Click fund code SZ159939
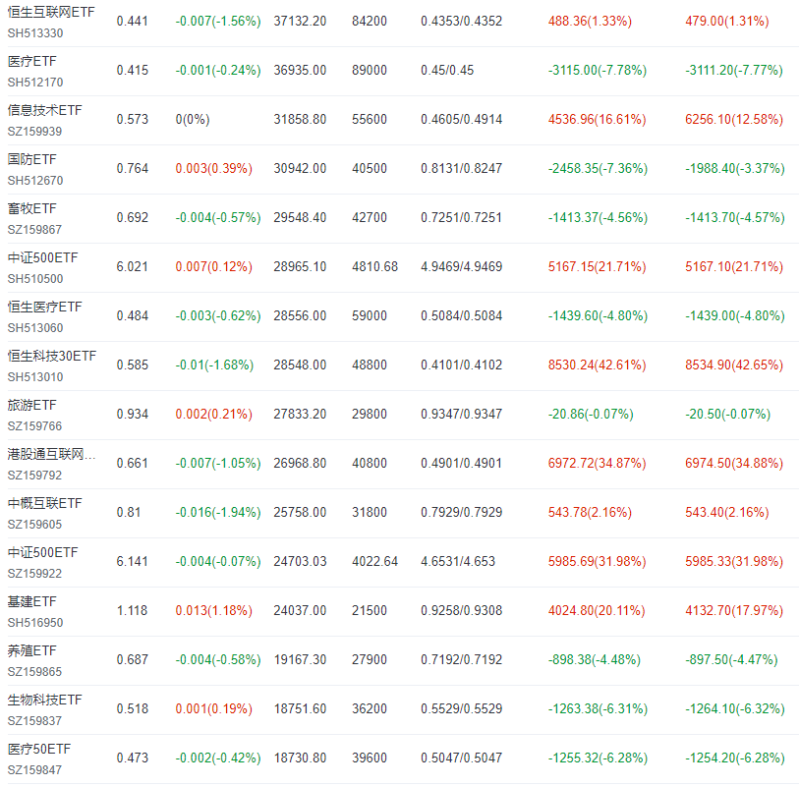 [34, 132]
